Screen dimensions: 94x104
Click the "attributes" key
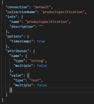coord(17,51)
